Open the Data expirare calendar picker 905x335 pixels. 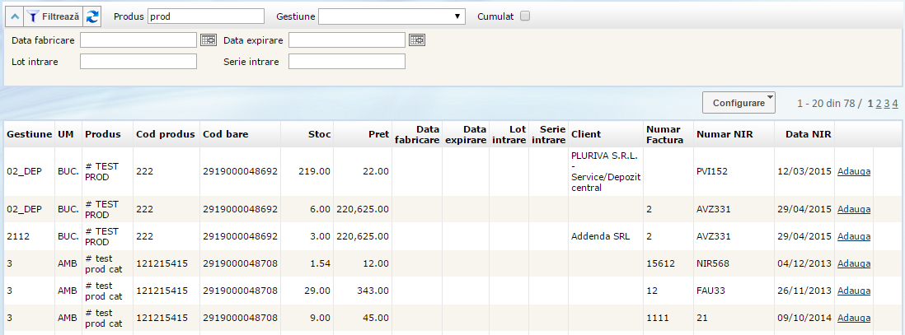coord(417,40)
